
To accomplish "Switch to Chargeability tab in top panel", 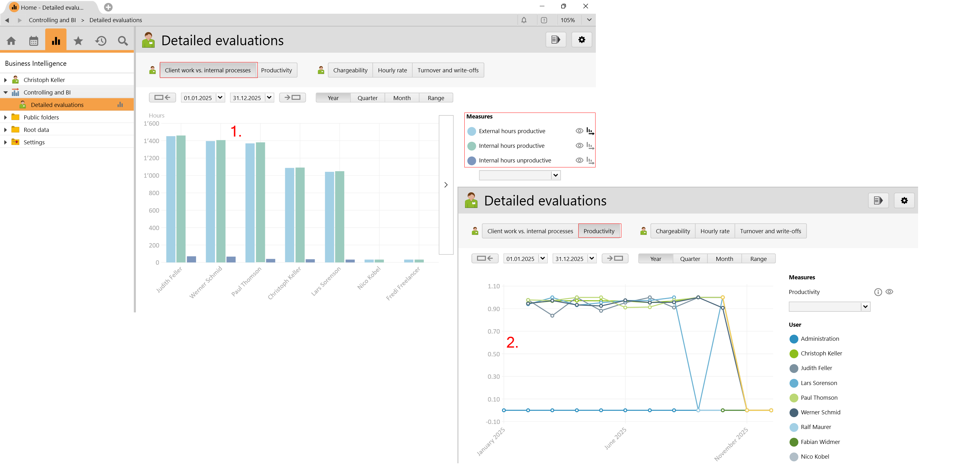I will coord(350,70).
